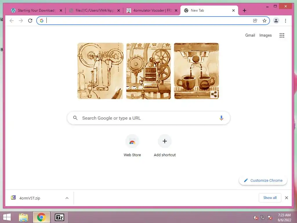Open the network tray icon
The width and height of the screenshot is (297, 223).
point(263,217)
